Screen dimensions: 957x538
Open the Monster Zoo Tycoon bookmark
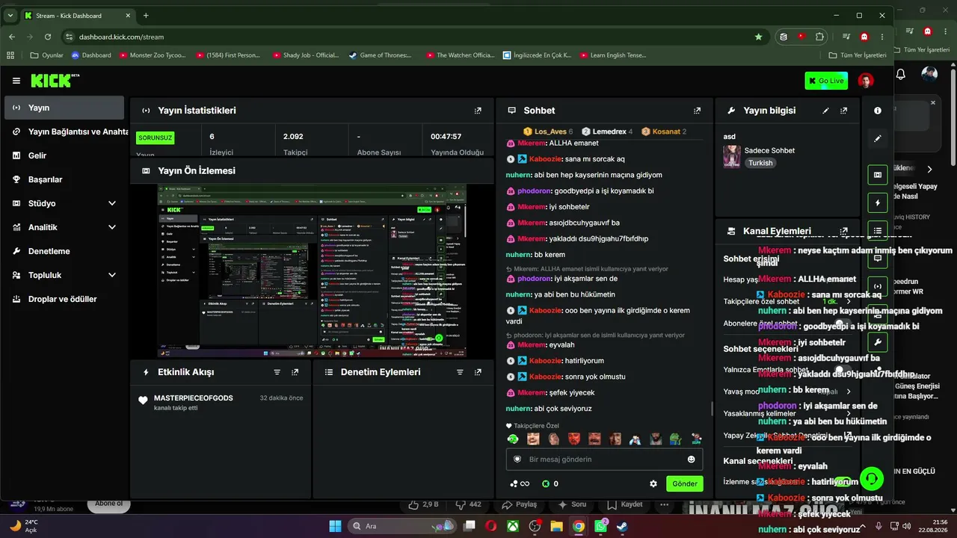pyautogui.click(x=153, y=55)
